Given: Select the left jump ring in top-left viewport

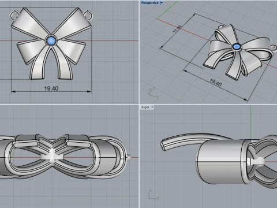Looking at the screenshot, I should tap(14, 15).
